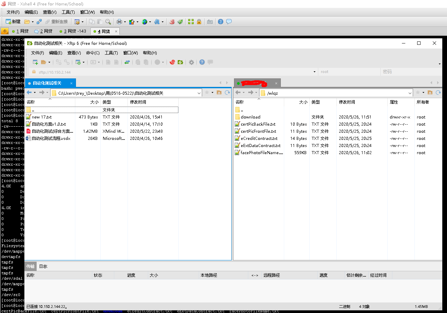The image size is (447, 313).
Task: Select local file 自动化测试流程.vsdx
Action: pyautogui.click(x=51, y=138)
